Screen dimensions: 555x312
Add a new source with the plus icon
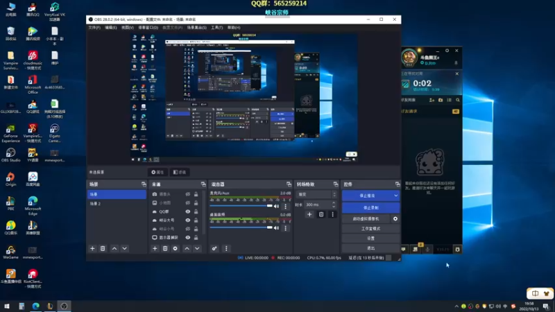pos(155,248)
